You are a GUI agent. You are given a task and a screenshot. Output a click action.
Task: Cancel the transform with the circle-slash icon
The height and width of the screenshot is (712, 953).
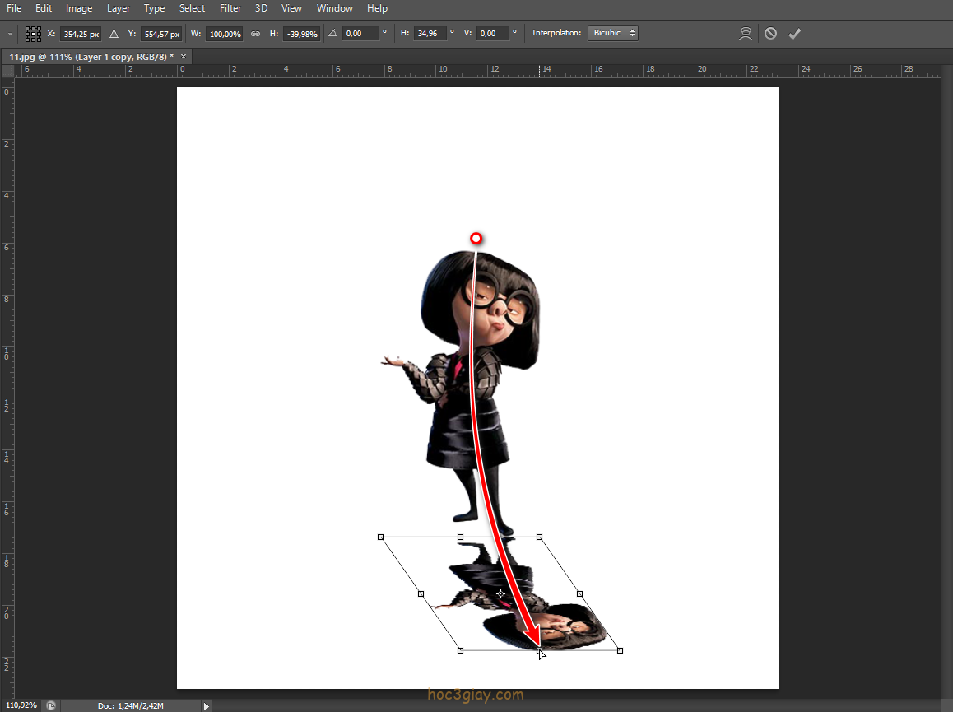[770, 34]
